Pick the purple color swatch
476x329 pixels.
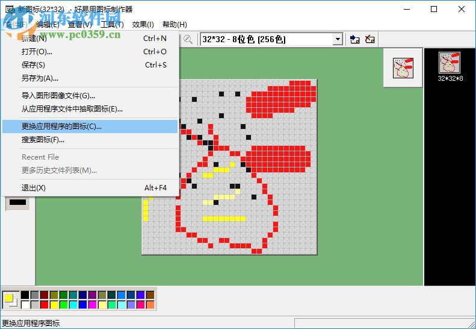(93, 295)
